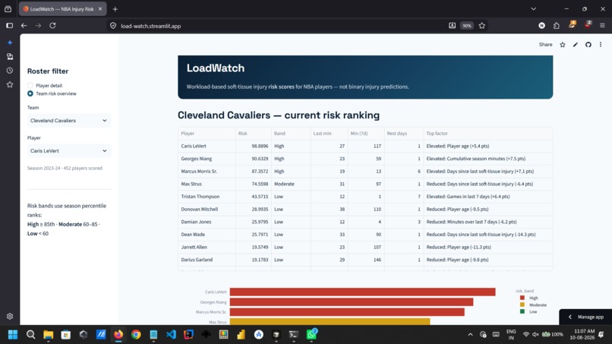Open History clock icon in the sidebar

point(10,71)
